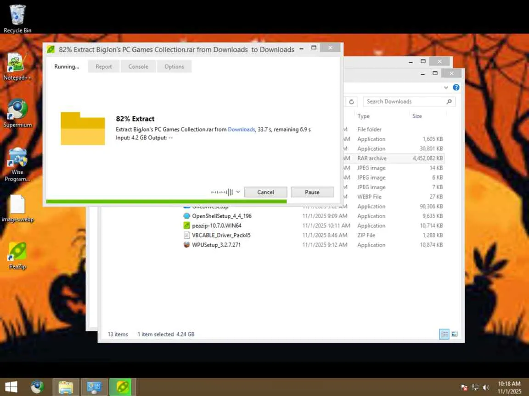
Task: Click the speed bars indicator beside Cancel
Action: (222, 192)
